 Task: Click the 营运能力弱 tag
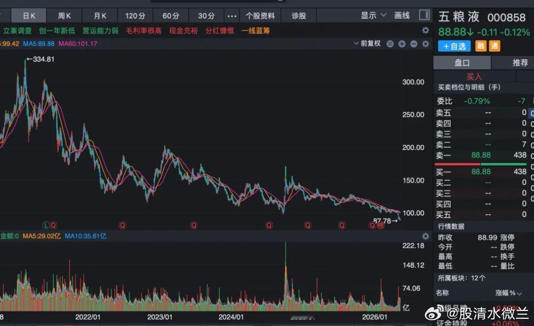coord(100,31)
